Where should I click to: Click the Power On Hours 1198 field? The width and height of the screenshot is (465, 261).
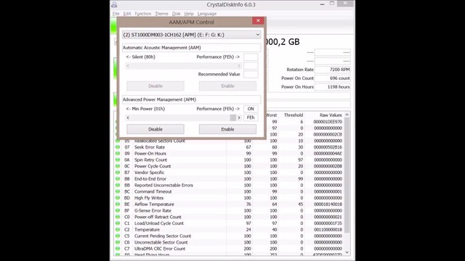pos(333,87)
